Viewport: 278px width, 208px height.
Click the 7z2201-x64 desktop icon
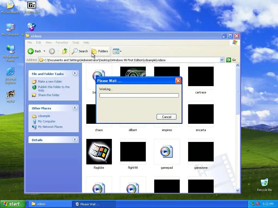click(32, 7)
